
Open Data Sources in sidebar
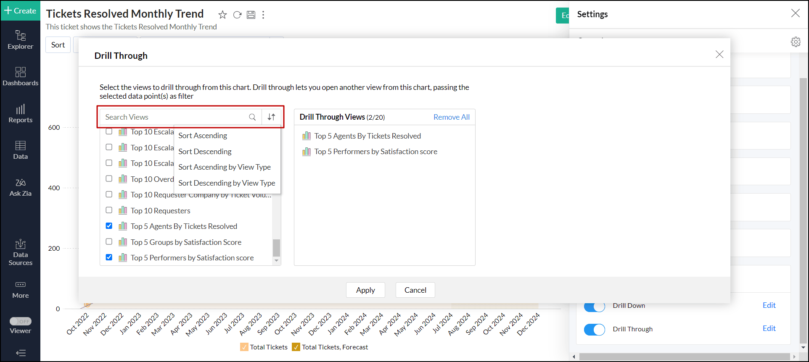[x=20, y=252]
